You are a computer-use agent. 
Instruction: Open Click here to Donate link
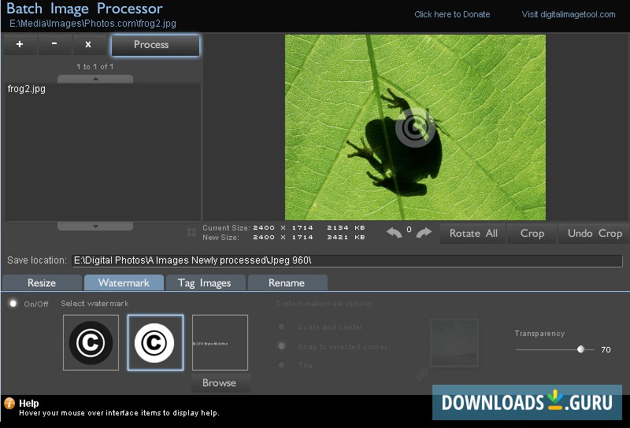452,14
